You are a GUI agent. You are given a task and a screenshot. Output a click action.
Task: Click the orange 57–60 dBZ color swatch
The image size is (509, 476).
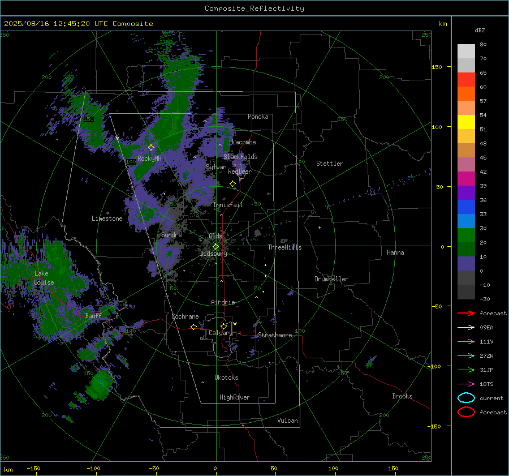click(466, 94)
